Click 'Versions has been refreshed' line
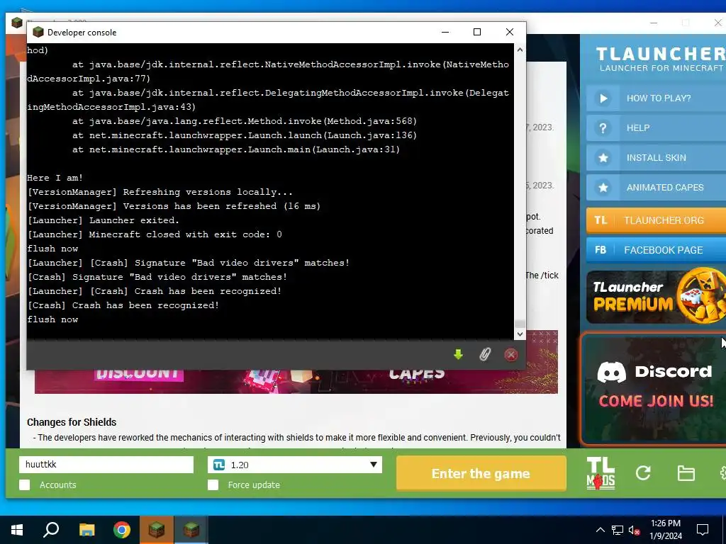The image size is (726, 544). (174, 206)
